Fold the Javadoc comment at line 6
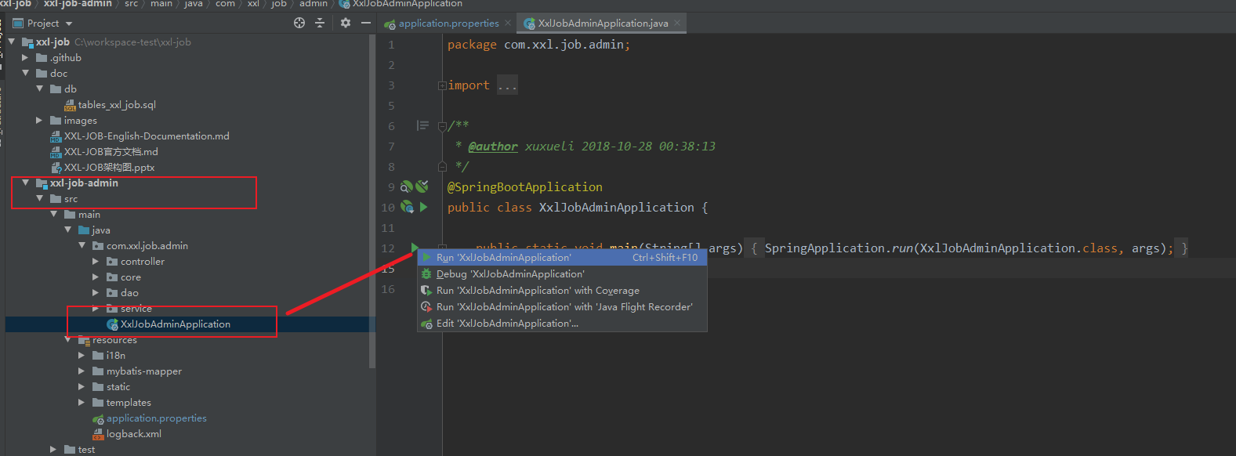1236x456 pixels. click(x=442, y=126)
